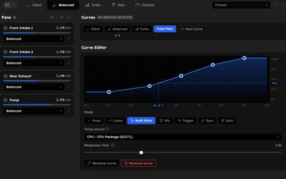Select the Turbo curve chip
This screenshot has width=286, height=179.
click(142, 29)
